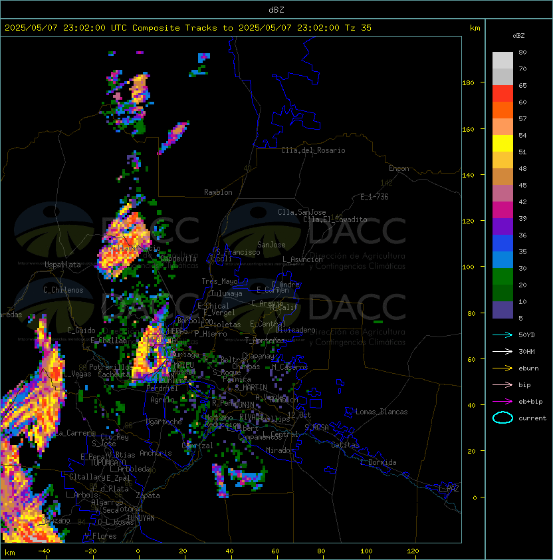The width and height of the screenshot is (553, 560).
Task: Click the yellow eburn arrow in legend
Action: 502,368
